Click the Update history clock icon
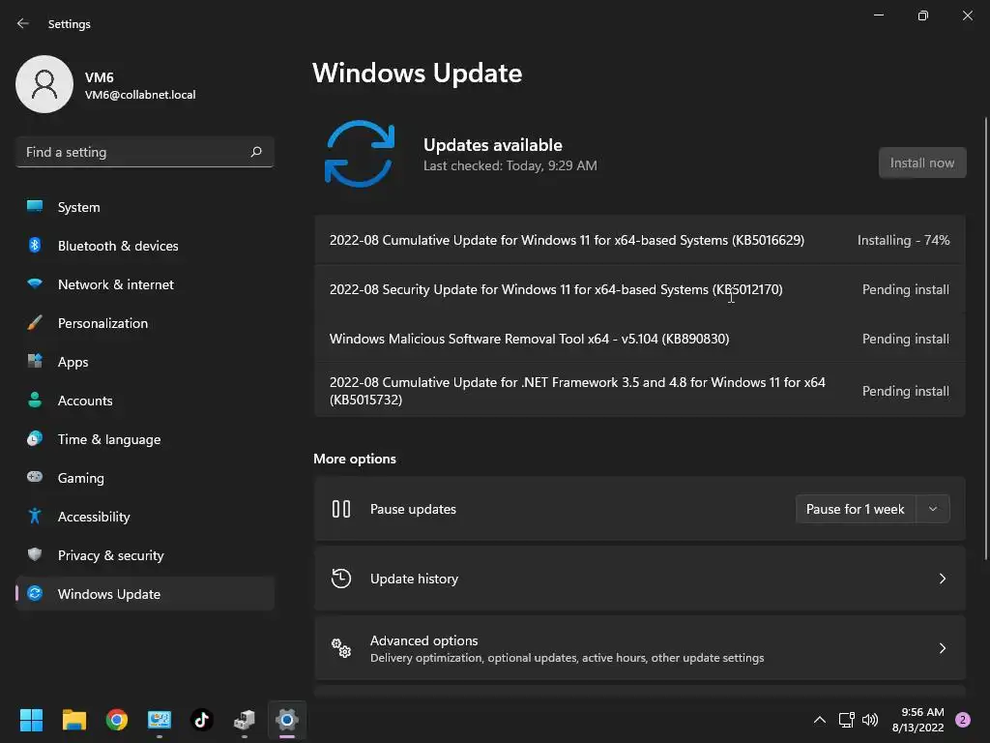 (341, 579)
